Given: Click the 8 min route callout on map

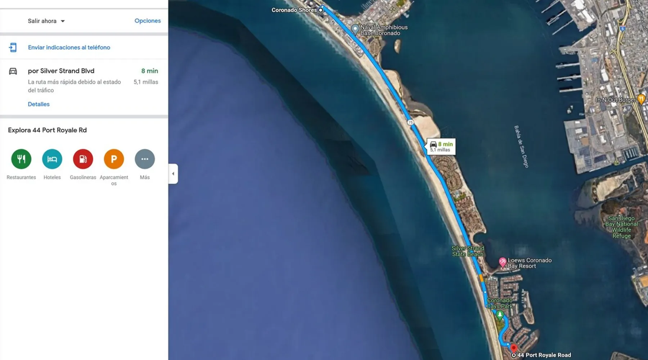Looking at the screenshot, I should (441, 147).
